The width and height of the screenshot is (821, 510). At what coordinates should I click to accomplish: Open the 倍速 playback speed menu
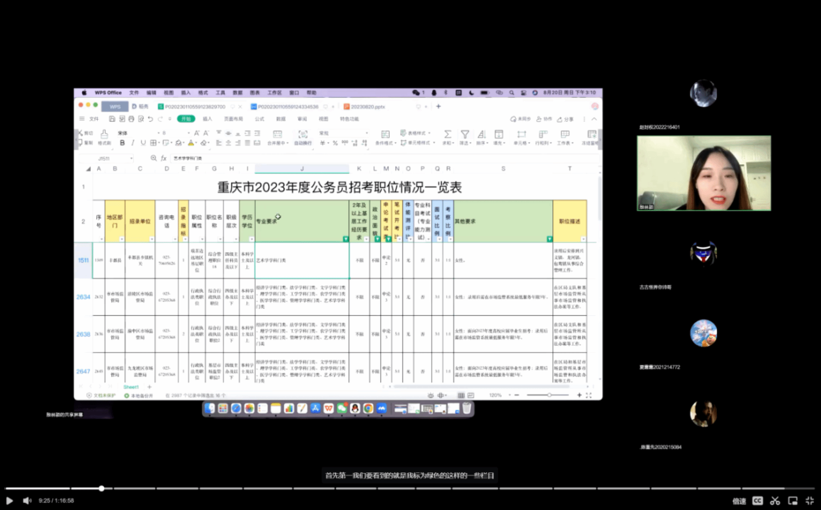pyautogui.click(x=739, y=501)
